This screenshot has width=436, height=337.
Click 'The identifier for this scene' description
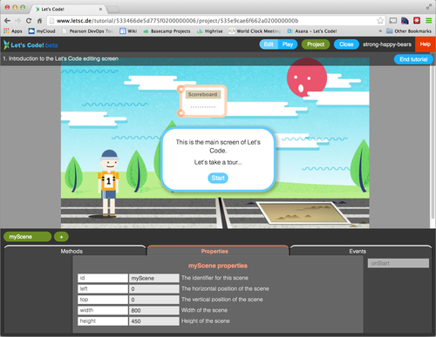pyautogui.click(x=215, y=278)
